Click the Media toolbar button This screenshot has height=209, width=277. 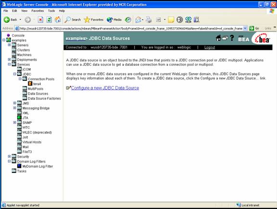click(x=114, y=20)
